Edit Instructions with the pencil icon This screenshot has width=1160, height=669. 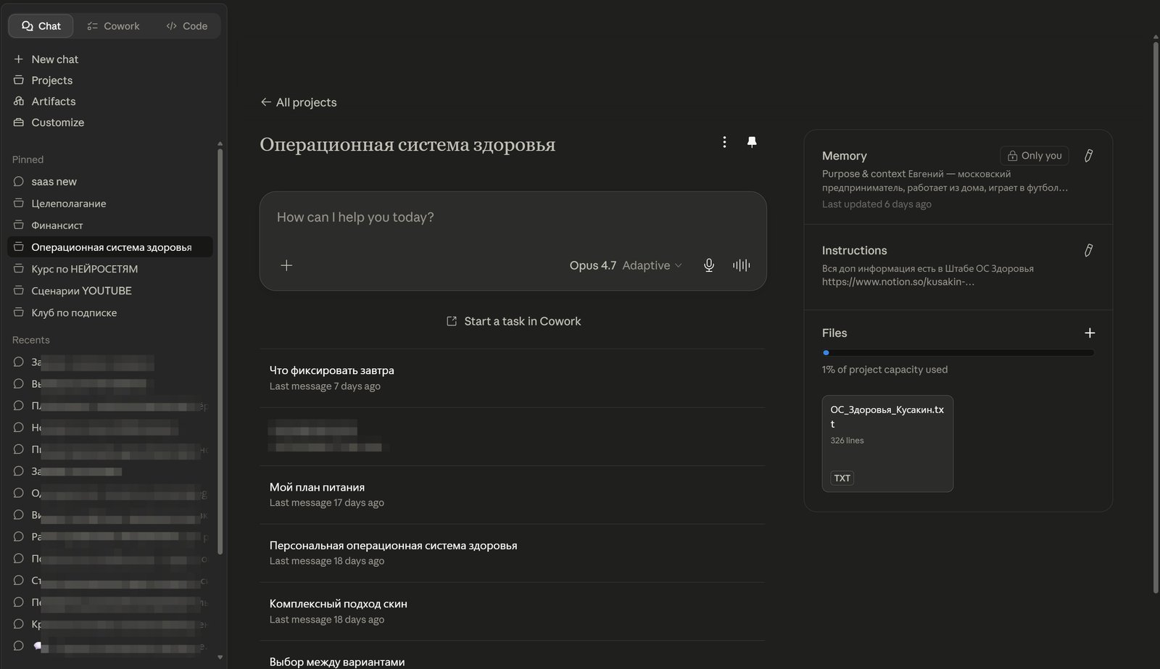click(1088, 250)
